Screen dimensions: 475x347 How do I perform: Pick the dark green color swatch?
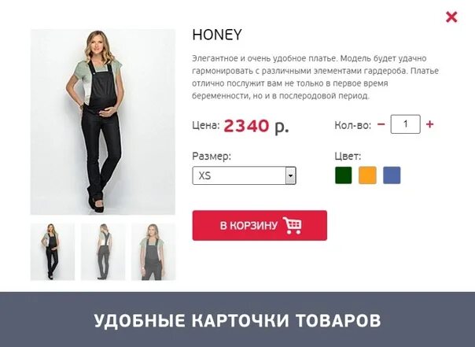(344, 175)
